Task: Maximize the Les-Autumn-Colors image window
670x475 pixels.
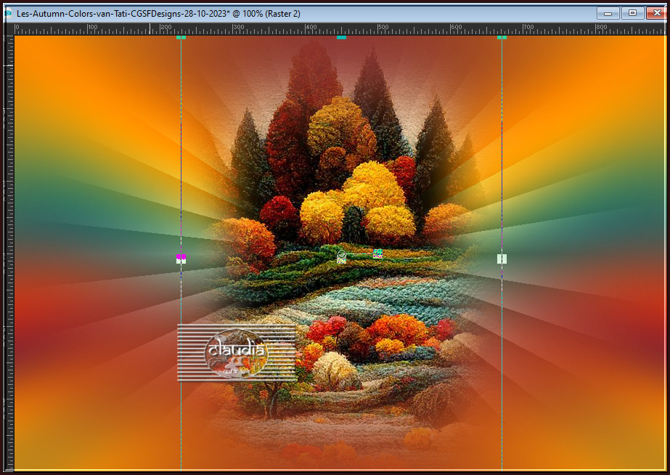Action: click(633, 13)
